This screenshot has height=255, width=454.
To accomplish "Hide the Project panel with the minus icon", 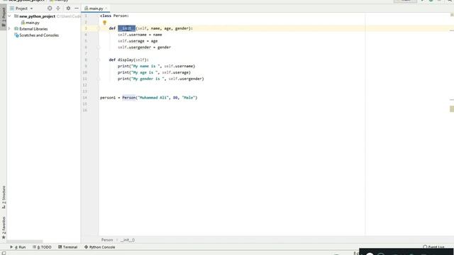I will [77, 8].
